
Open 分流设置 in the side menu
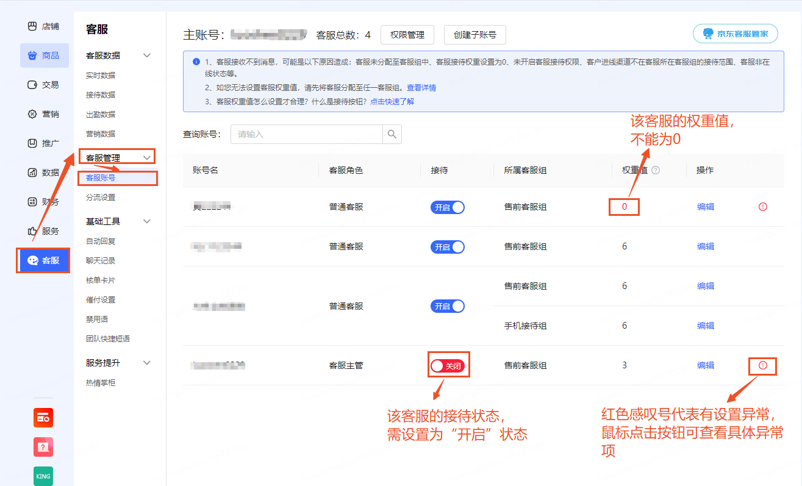(101, 198)
